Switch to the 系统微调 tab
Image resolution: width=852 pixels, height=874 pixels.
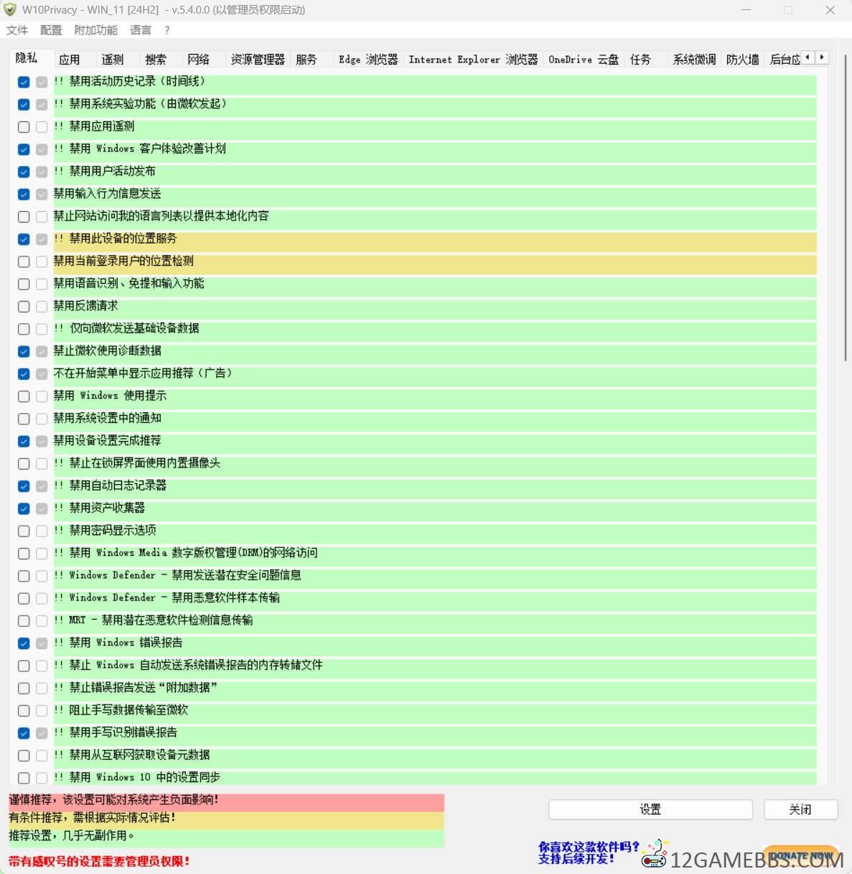[x=694, y=60]
